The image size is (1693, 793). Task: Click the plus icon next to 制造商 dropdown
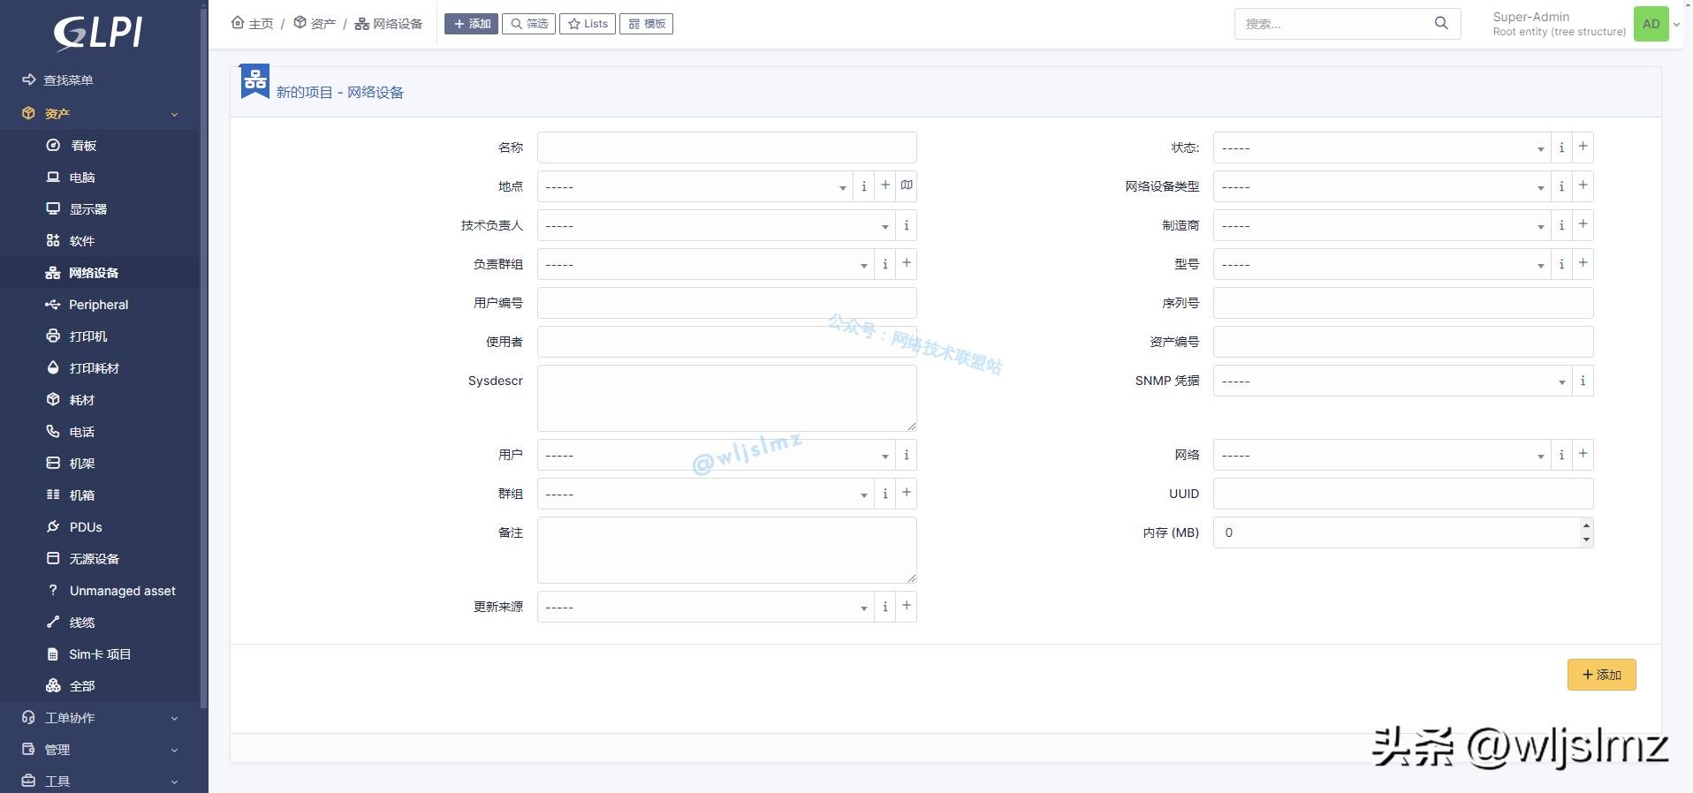click(1583, 225)
